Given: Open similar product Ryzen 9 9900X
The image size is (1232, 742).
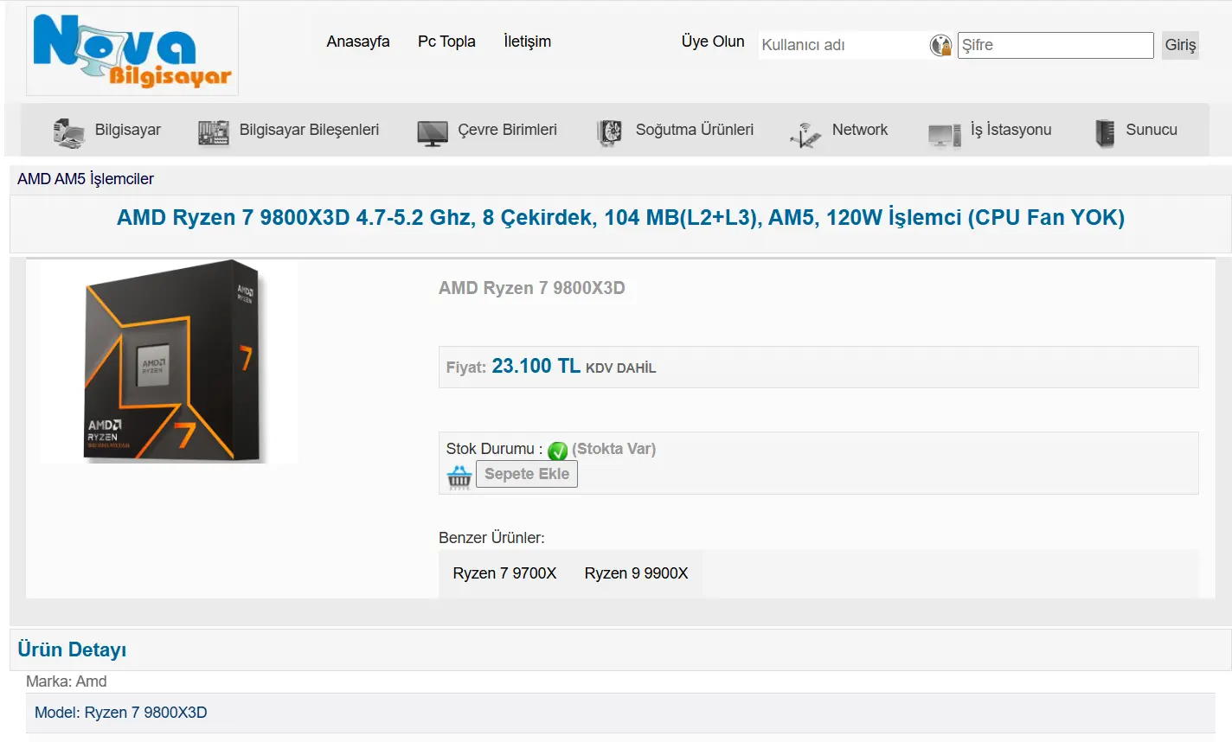Looking at the screenshot, I should pyautogui.click(x=637, y=573).
